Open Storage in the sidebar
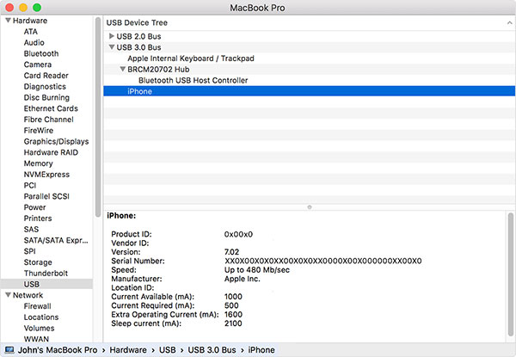 click(38, 262)
